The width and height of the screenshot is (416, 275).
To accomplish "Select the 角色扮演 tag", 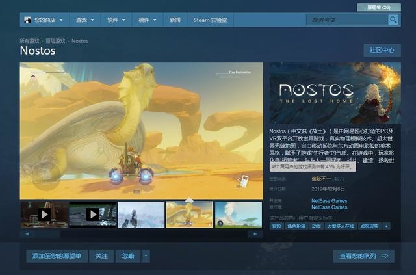I will [x=296, y=226].
